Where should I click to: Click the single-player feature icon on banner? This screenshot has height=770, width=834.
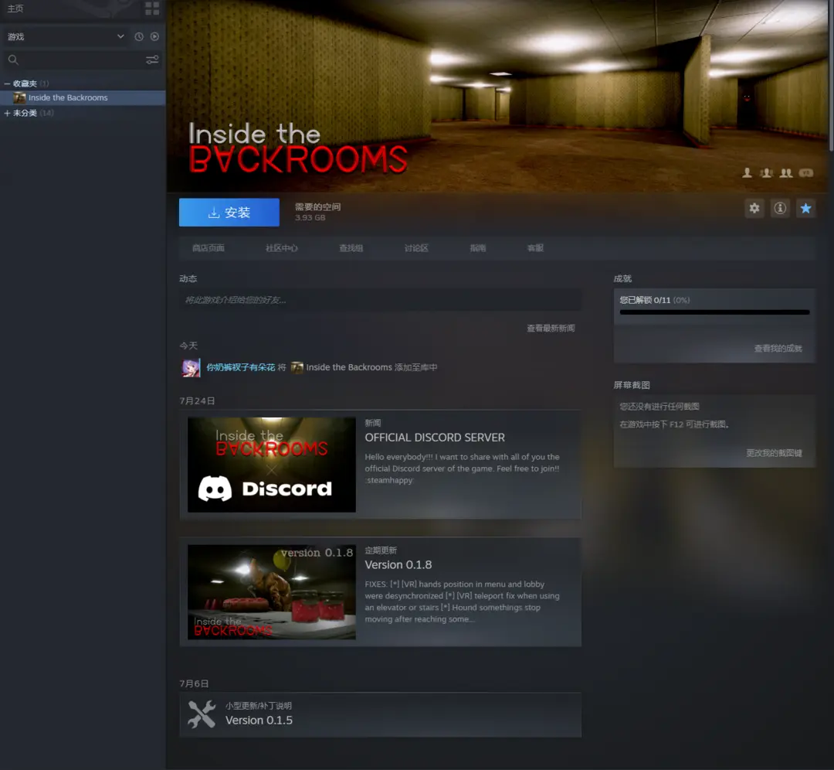(748, 172)
